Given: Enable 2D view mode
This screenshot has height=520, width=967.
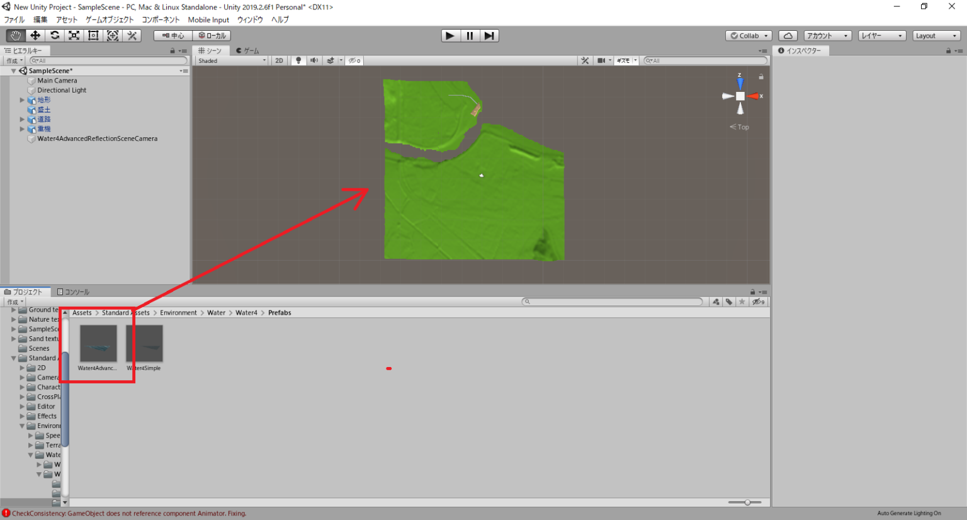Looking at the screenshot, I should click(x=279, y=60).
